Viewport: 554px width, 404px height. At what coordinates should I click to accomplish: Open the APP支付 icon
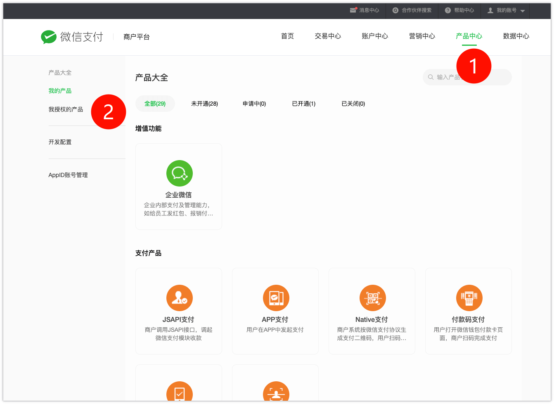(x=276, y=298)
